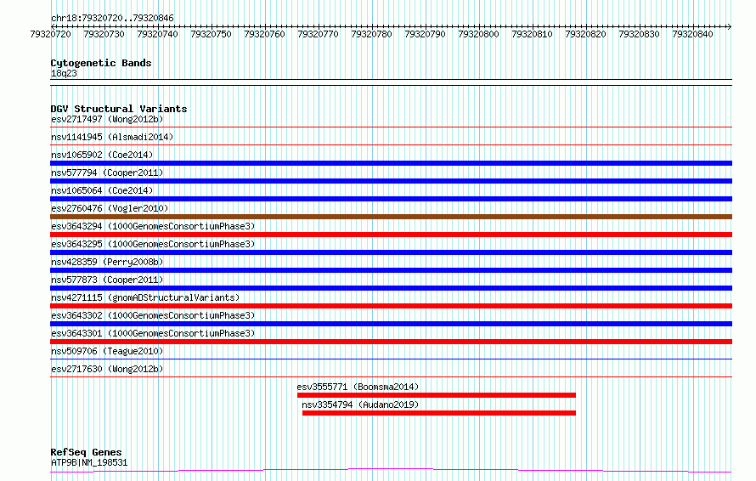This screenshot has width=756, height=481.
Task: Click esv2760476 (Vogler2010) variant label
Action: pos(110,208)
